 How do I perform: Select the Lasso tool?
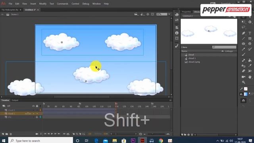coord(243,27)
